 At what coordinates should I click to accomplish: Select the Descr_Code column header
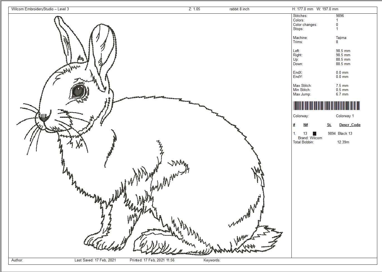click(x=350, y=125)
